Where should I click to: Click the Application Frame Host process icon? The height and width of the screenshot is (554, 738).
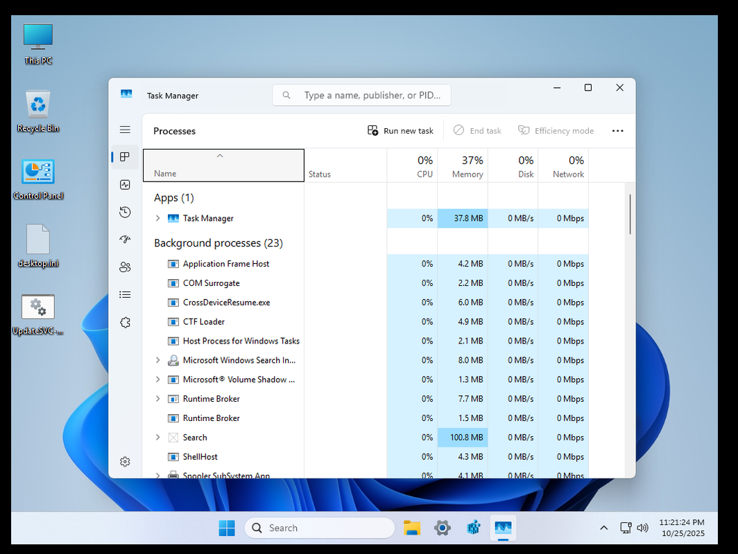(173, 264)
